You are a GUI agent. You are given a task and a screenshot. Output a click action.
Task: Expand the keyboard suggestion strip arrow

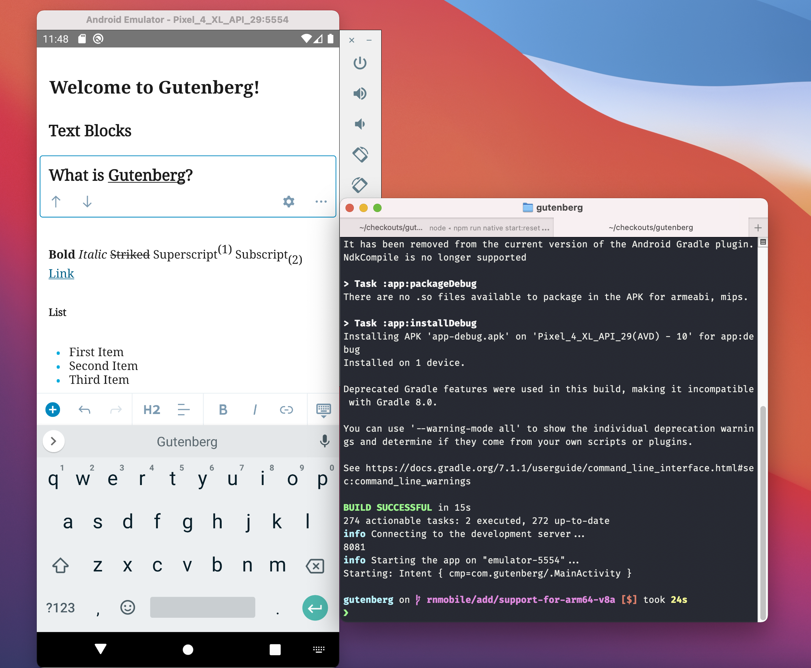point(53,441)
